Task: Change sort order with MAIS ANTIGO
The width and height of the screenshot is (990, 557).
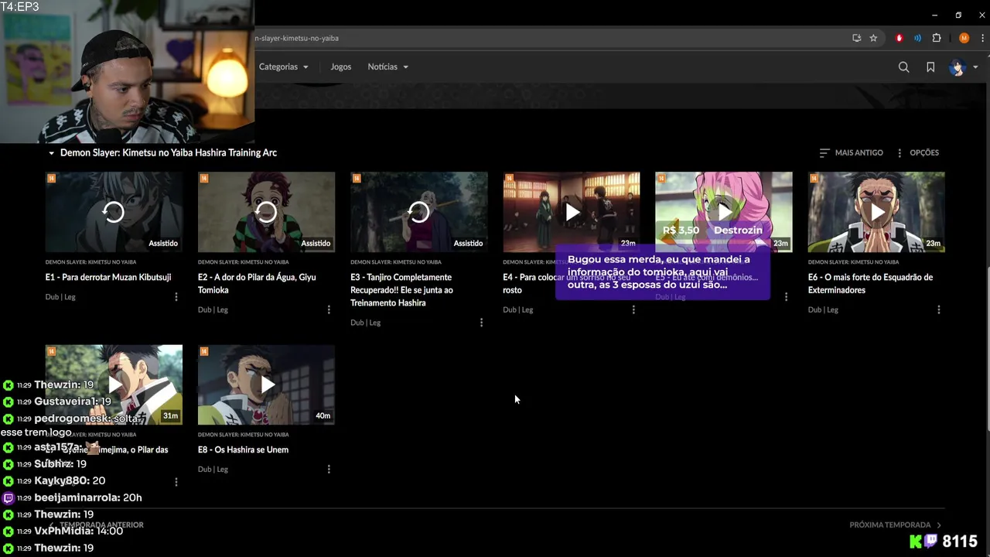Action: pyautogui.click(x=851, y=153)
